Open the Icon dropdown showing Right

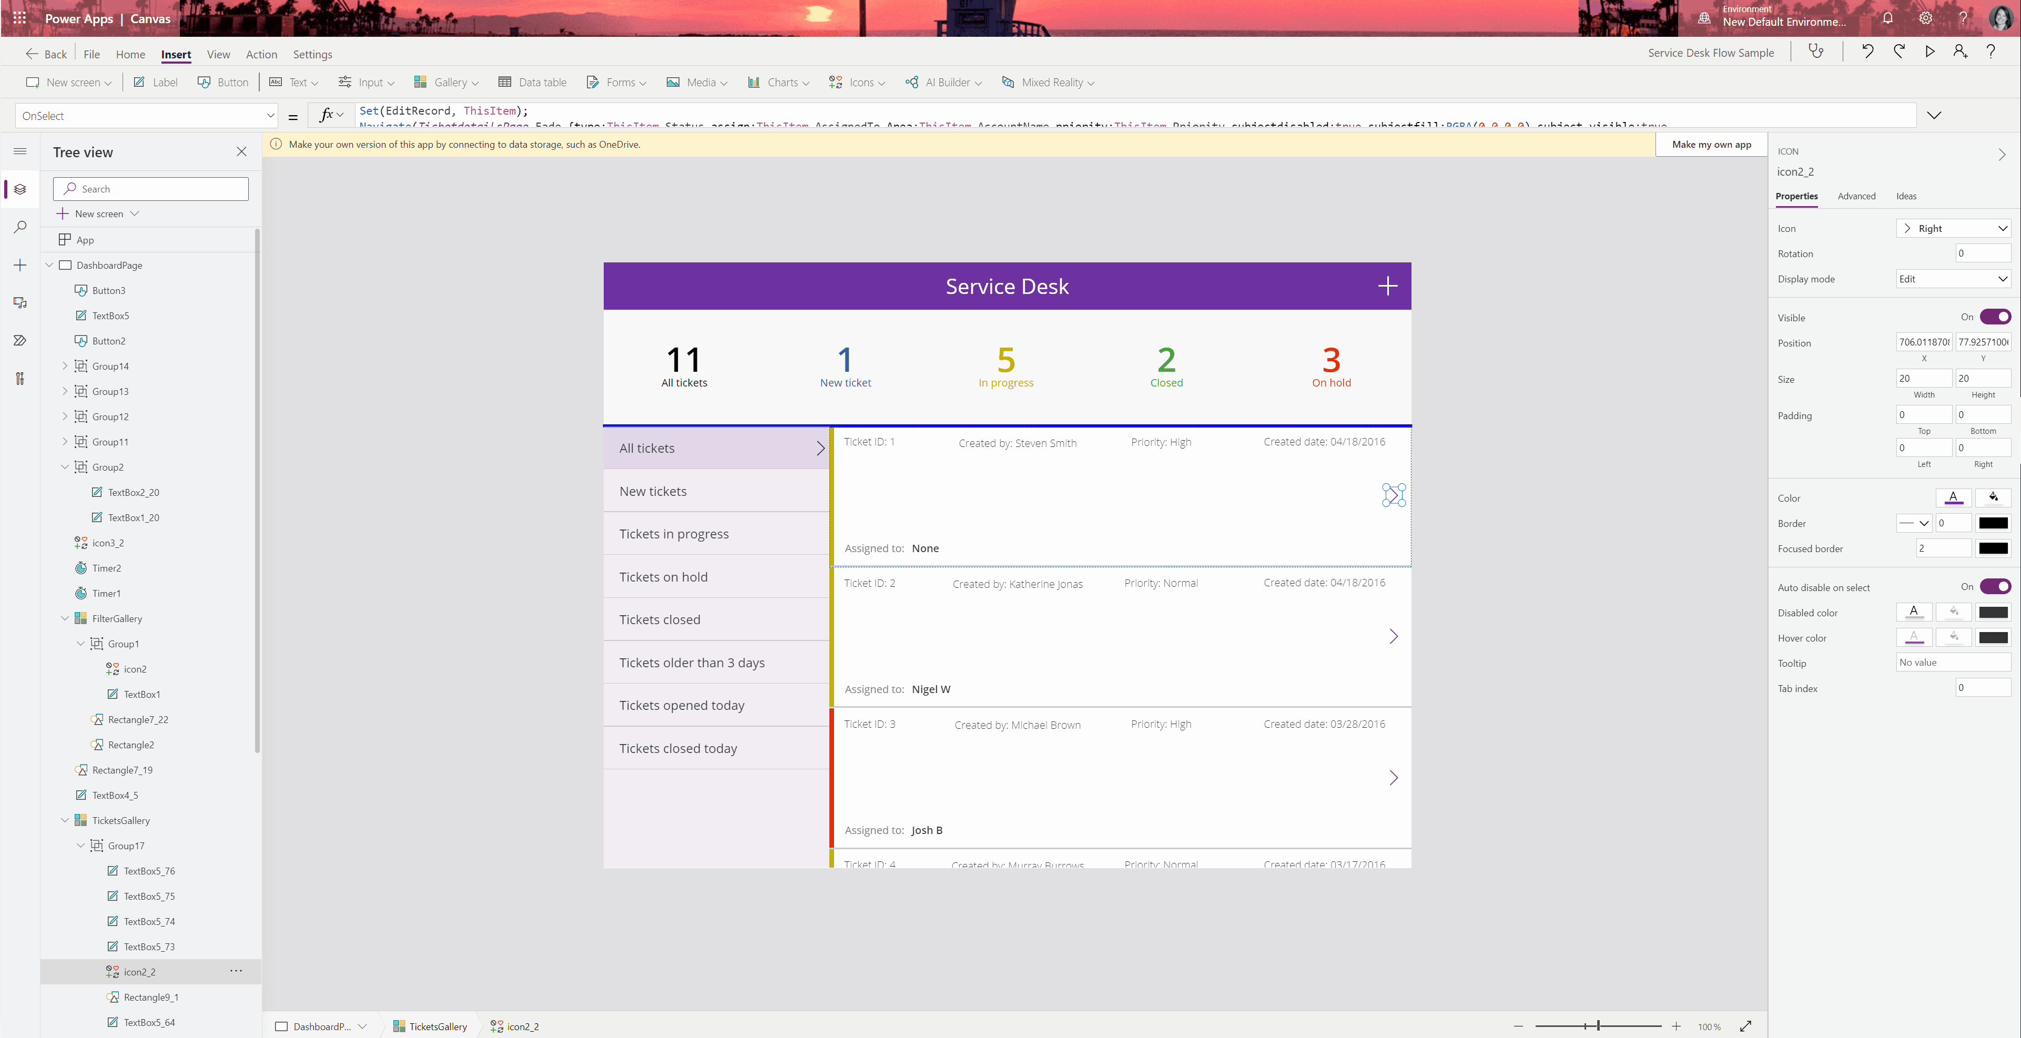tap(1954, 228)
